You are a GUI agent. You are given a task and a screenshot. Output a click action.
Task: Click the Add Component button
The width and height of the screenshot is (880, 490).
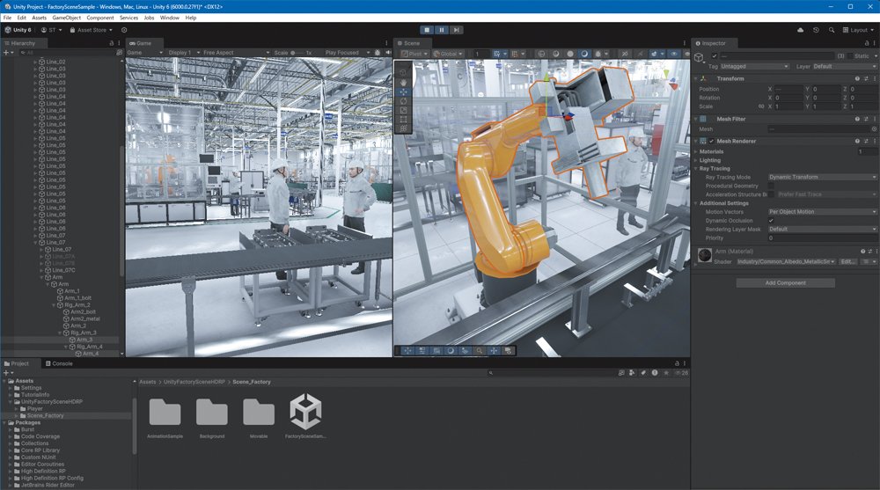785,283
